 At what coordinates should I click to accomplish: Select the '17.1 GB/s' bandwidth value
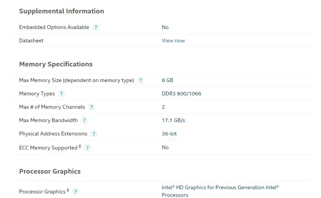point(173,120)
